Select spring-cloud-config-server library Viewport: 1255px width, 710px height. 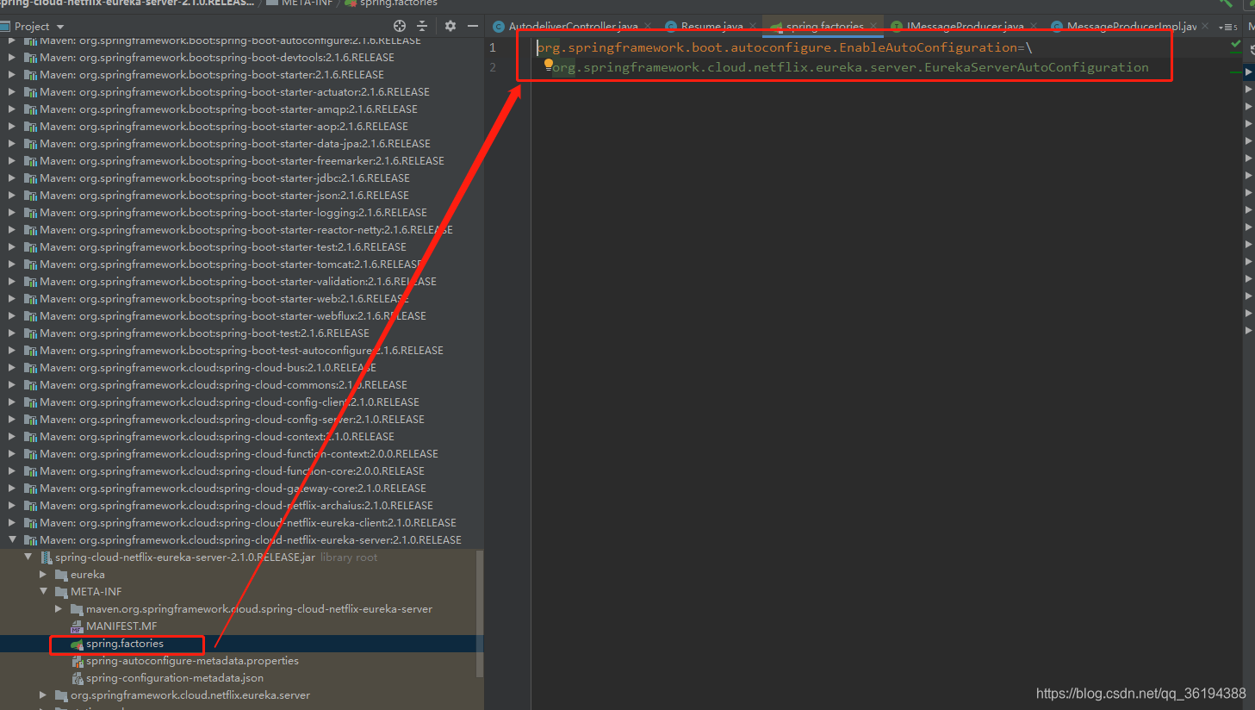pyautogui.click(x=232, y=420)
